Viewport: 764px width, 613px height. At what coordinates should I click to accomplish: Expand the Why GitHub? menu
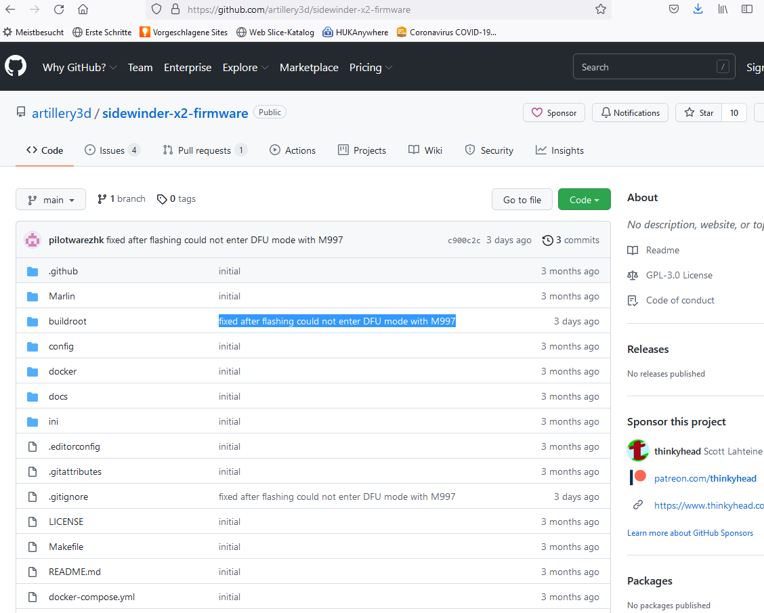pyautogui.click(x=79, y=67)
